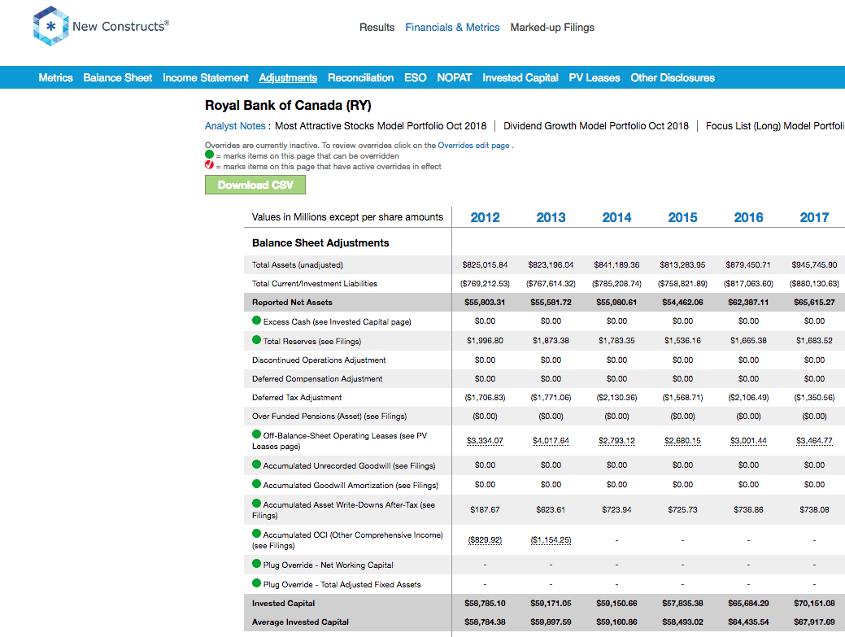Click the 2013 Accumulated OCI value ($1,154.25)
845x637 pixels.
click(551, 539)
